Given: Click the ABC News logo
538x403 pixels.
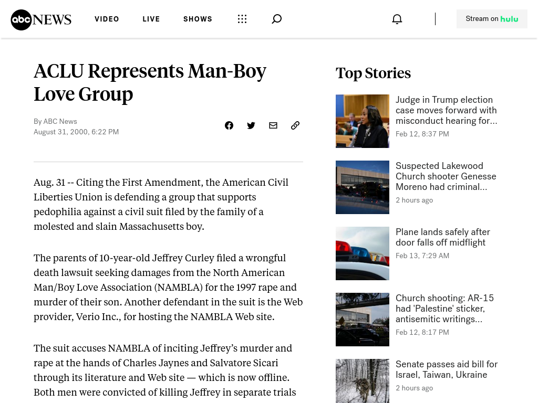Looking at the screenshot, I should pos(41,19).
